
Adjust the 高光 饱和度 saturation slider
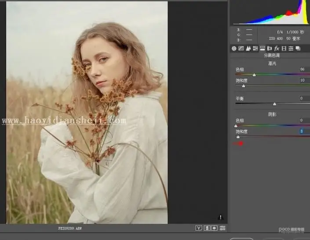point(244,86)
